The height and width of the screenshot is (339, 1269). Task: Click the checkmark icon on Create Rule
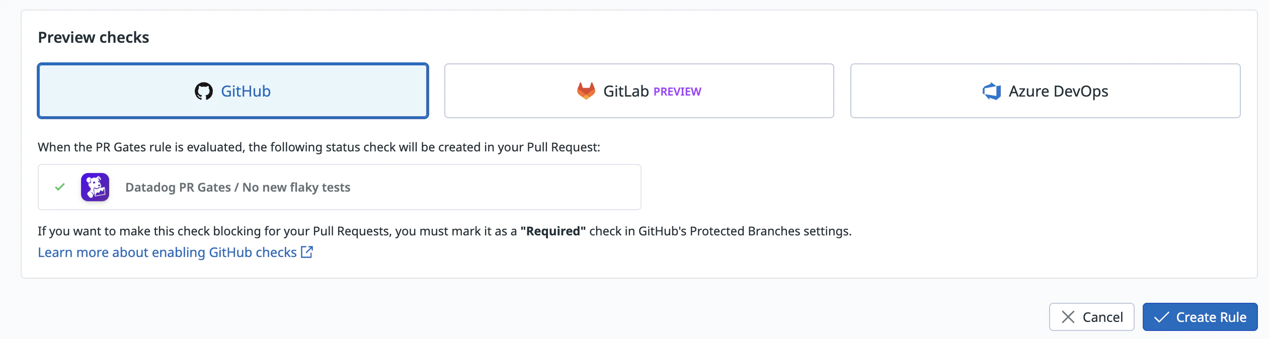(1161, 317)
